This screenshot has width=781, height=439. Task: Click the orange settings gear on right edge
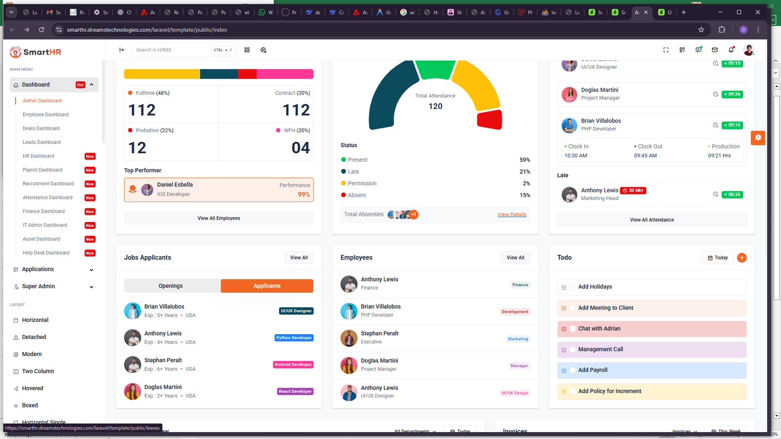(x=758, y=138)
